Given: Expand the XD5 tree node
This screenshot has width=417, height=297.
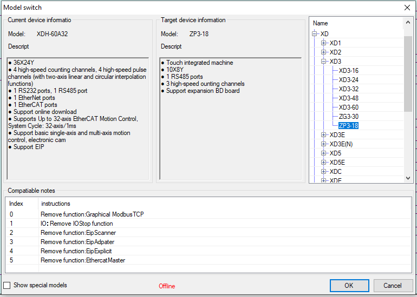Looking at the screenshot, I should point(324,153).
